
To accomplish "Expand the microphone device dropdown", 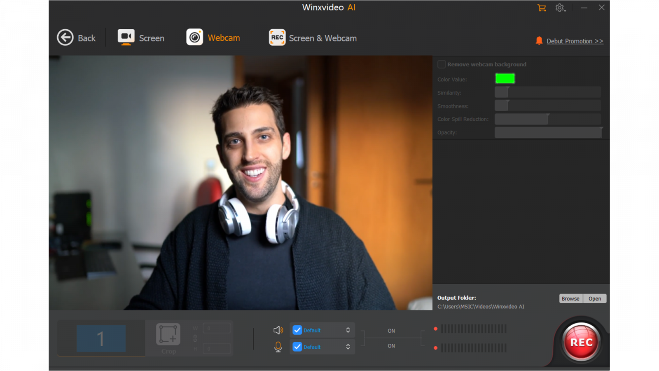I will [x=348, y=347].
